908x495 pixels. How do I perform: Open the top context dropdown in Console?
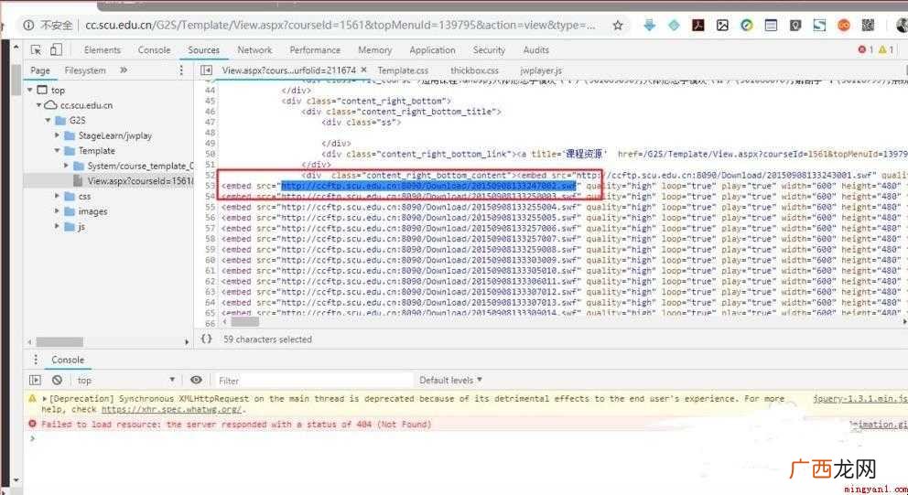[125, 381]
